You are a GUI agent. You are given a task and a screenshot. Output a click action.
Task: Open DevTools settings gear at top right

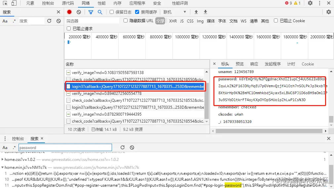pyautogui.click(x=310, y=3)
